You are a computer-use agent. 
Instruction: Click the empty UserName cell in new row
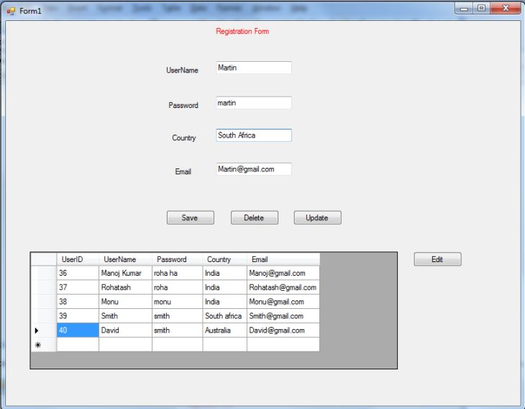[125, 345]
